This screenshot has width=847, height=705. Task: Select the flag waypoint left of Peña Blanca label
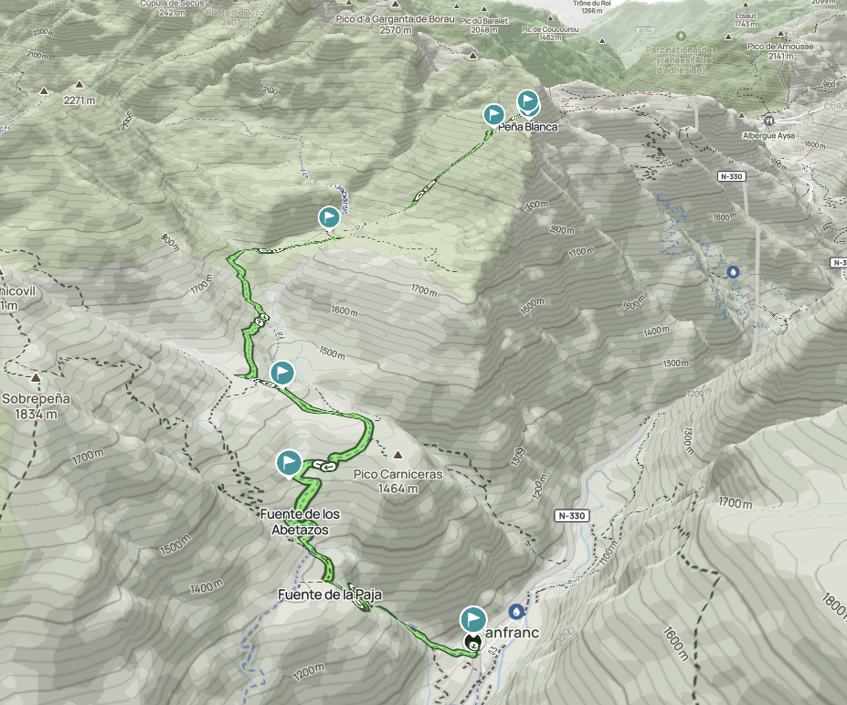click(x=493, y=114)
